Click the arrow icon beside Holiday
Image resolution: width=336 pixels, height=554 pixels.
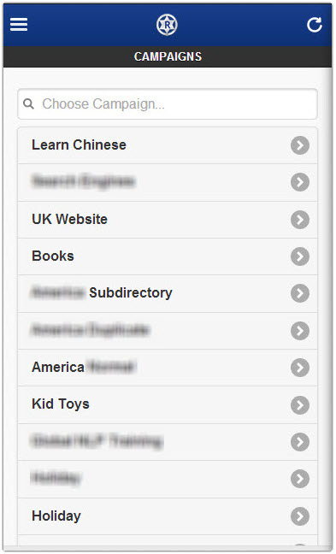point(300,516)
